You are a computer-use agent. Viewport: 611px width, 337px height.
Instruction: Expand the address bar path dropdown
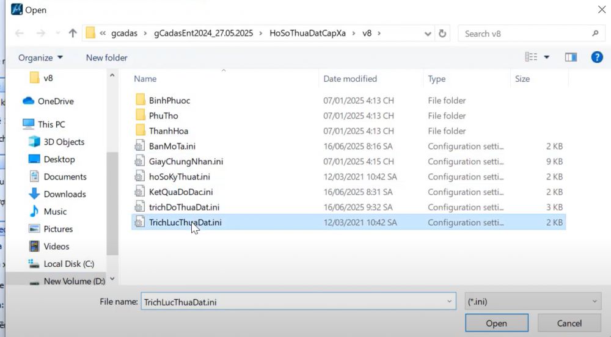point(429,34)
